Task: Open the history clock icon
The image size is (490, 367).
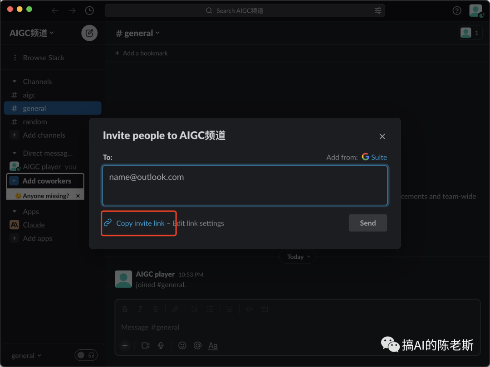Action: [89, 10]
